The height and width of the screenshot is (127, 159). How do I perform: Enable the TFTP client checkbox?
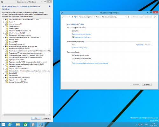point(6,42)
